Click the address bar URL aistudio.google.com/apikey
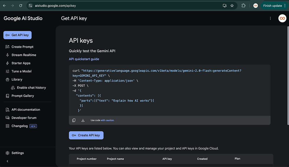Image resolution: width=289 pixels, height=167 pixels. pyautogui.click(x=55, y=6)
